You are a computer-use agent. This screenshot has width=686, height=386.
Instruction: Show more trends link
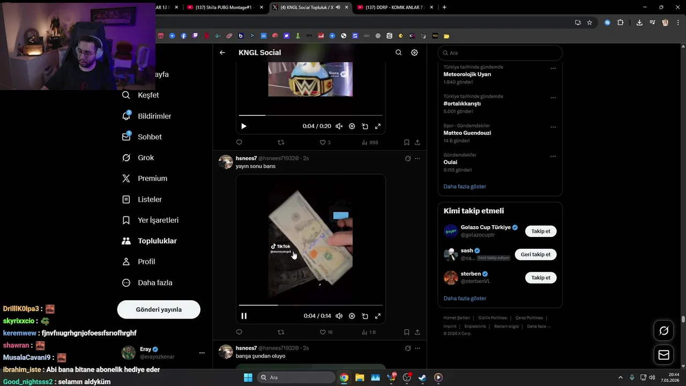(465, 187)
